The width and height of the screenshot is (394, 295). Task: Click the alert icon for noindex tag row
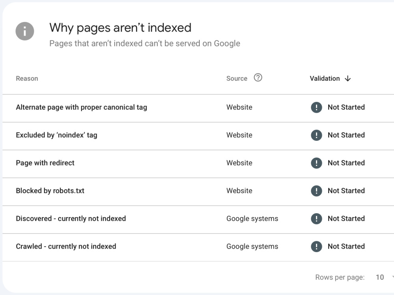(x=316, y=135)
